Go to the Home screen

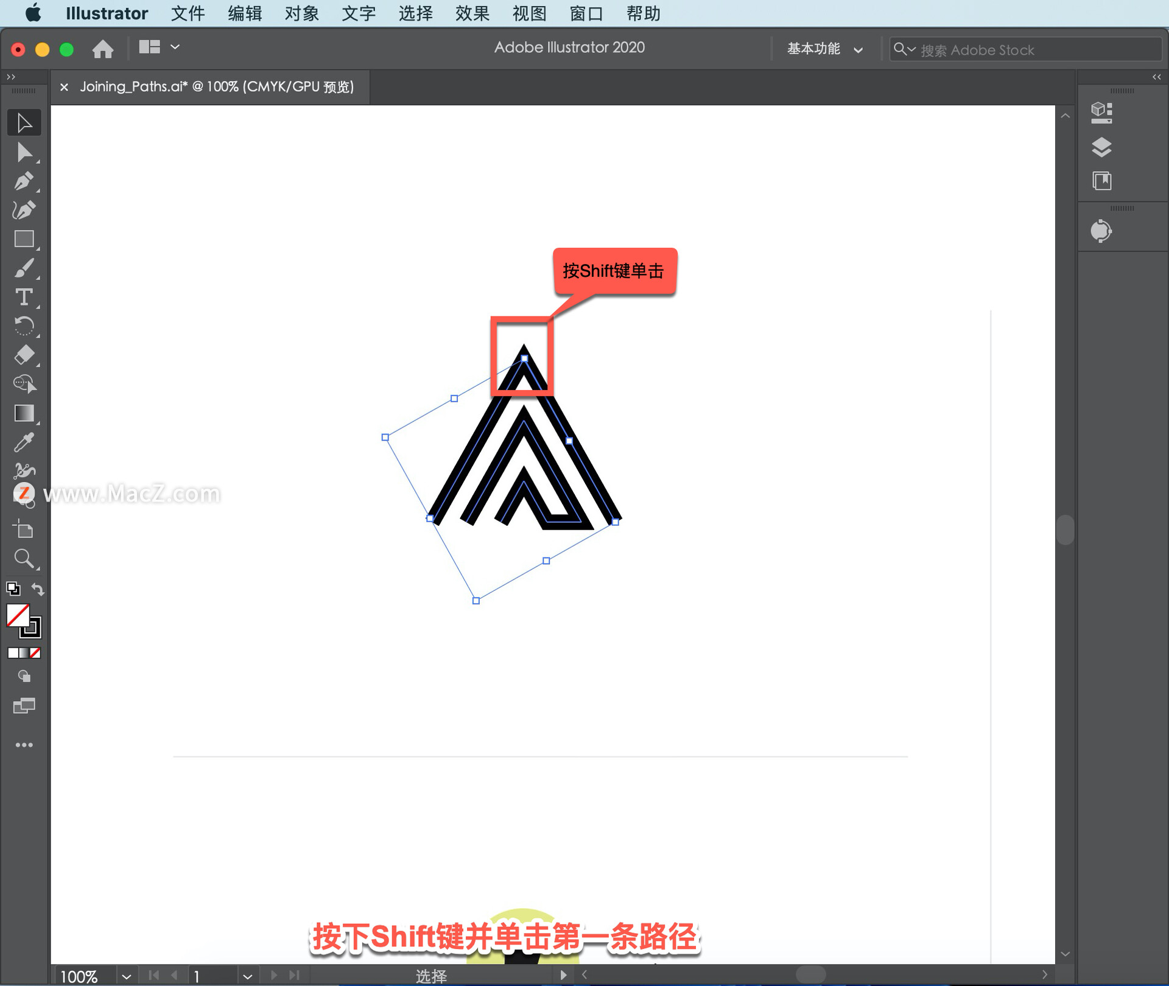103,49
